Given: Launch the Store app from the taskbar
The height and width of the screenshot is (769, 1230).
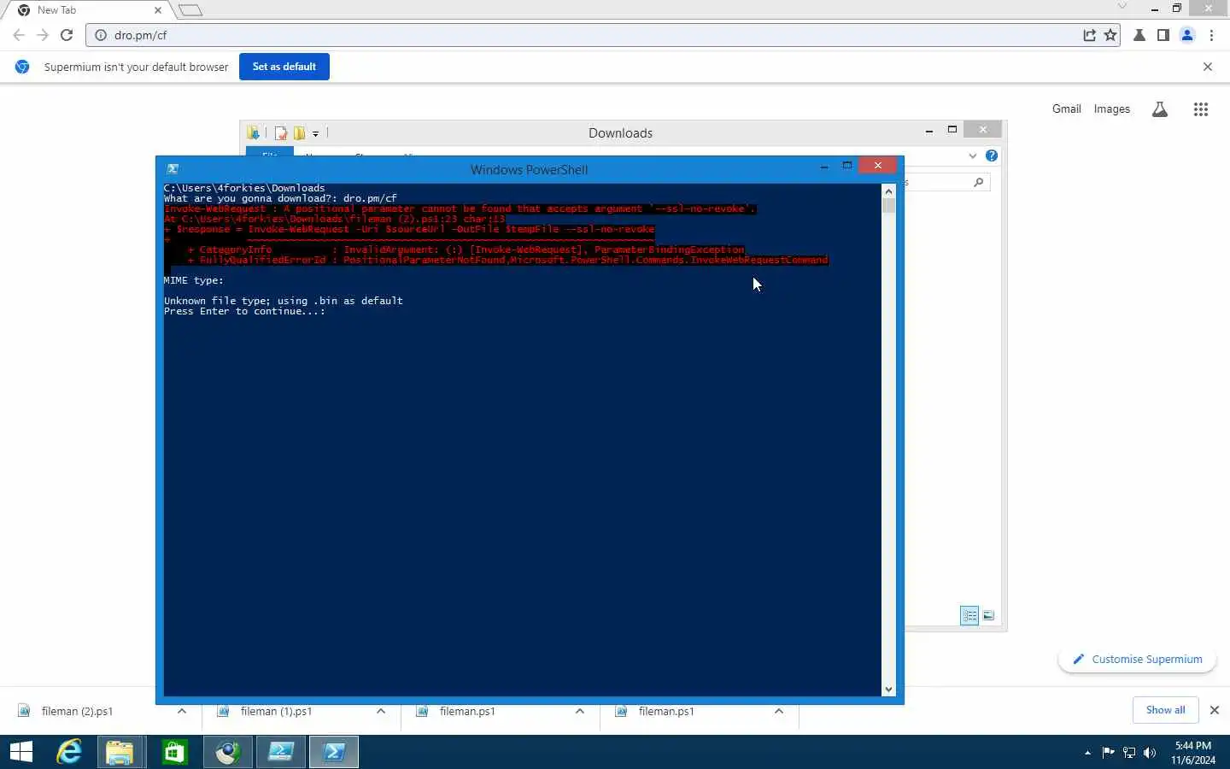Looking at the screenshot, I should point(174,752).
